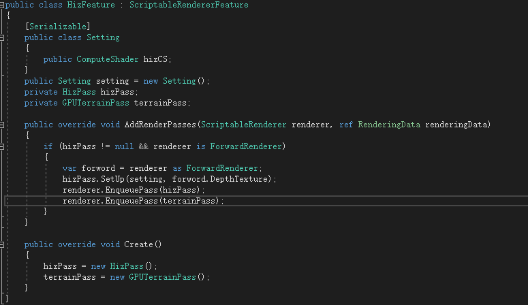Image resolution: width=528 pixels, height=305 pixels.
Task: Click the hizCS field name
Action: coord(155,59)
